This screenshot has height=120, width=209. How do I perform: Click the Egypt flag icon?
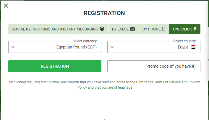193,47
